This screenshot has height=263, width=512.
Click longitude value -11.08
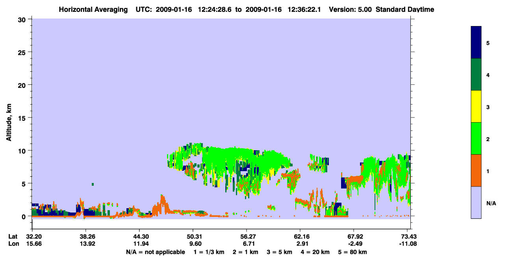407,244
